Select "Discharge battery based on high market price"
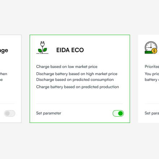Viewport: 159px width, 159px height. click(77, 74)
